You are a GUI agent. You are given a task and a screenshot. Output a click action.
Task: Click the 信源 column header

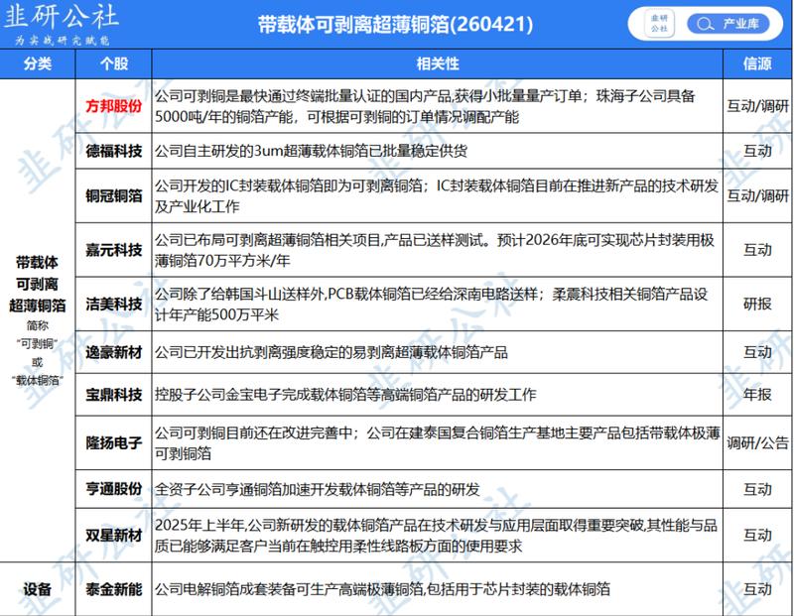[757, 63]
